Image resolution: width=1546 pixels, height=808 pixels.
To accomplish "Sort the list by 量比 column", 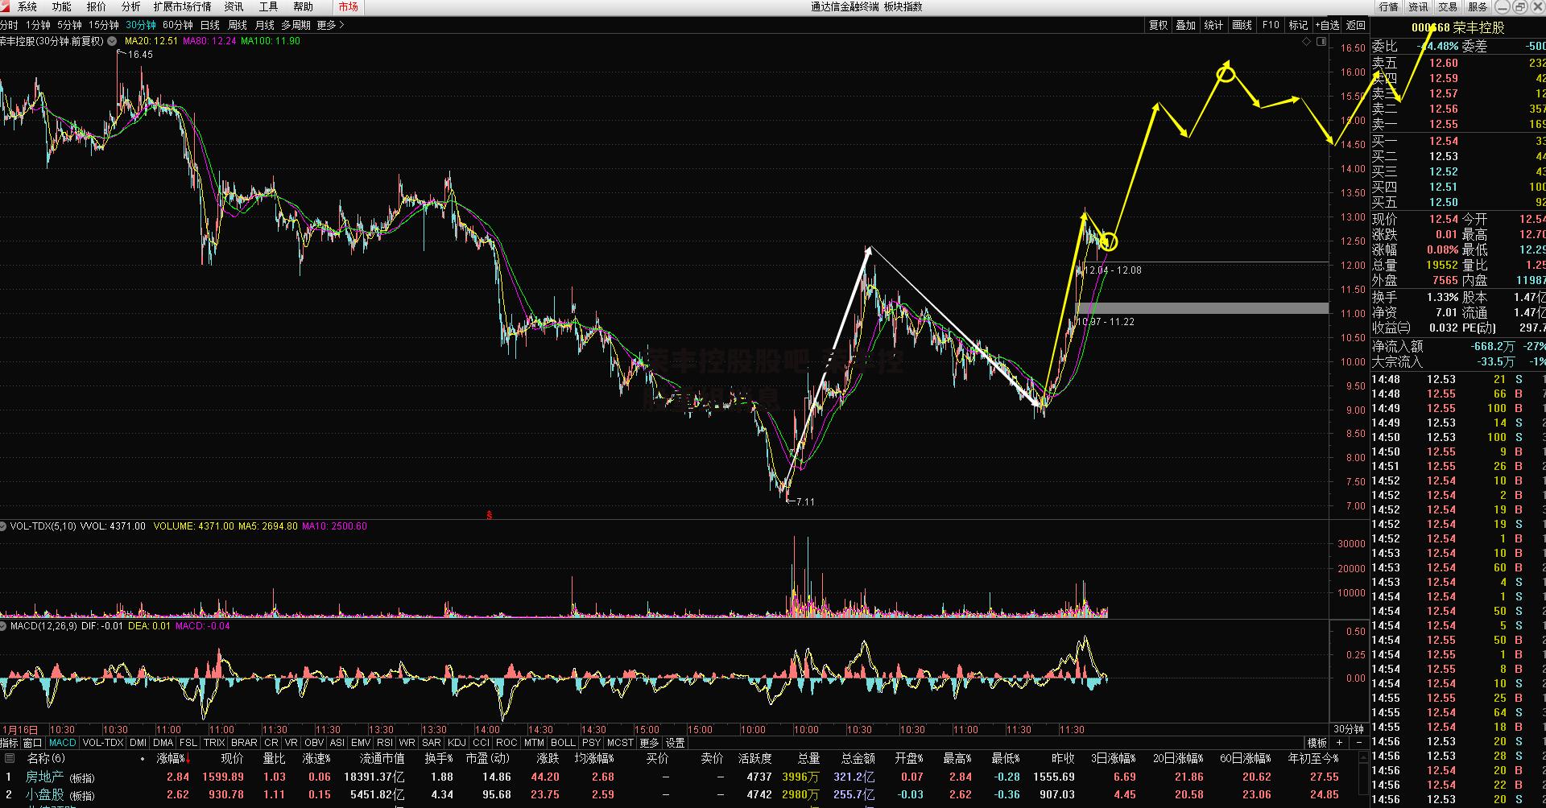I will pos(275,758).
